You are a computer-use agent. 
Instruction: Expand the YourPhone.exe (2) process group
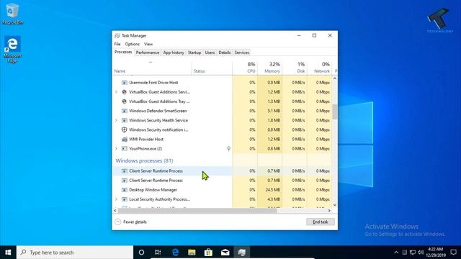click(x=116, y=149)
